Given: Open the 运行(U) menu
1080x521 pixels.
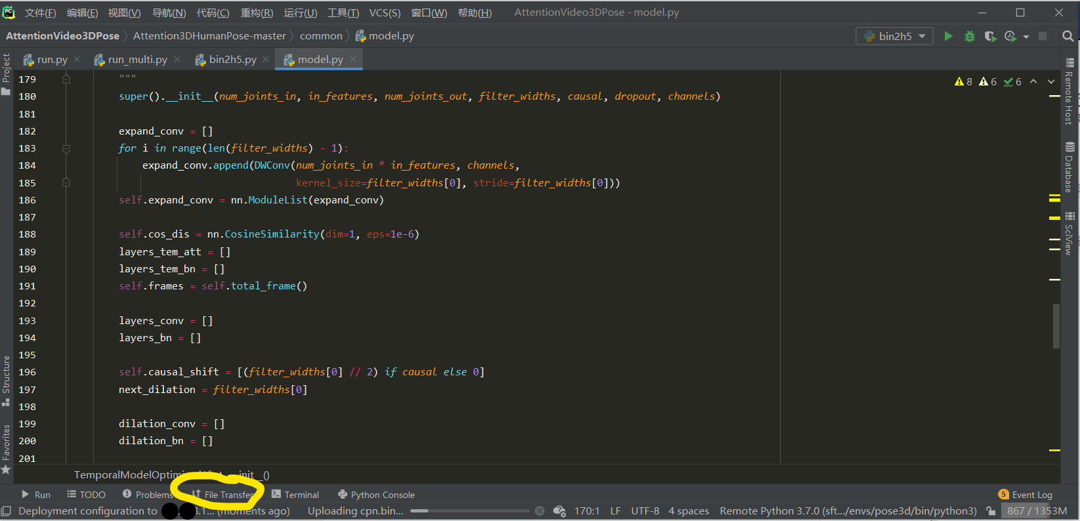Looking at the screenshot, I should click(x=301, y=12).
